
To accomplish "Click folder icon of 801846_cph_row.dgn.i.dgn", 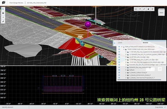I will 128,57.
